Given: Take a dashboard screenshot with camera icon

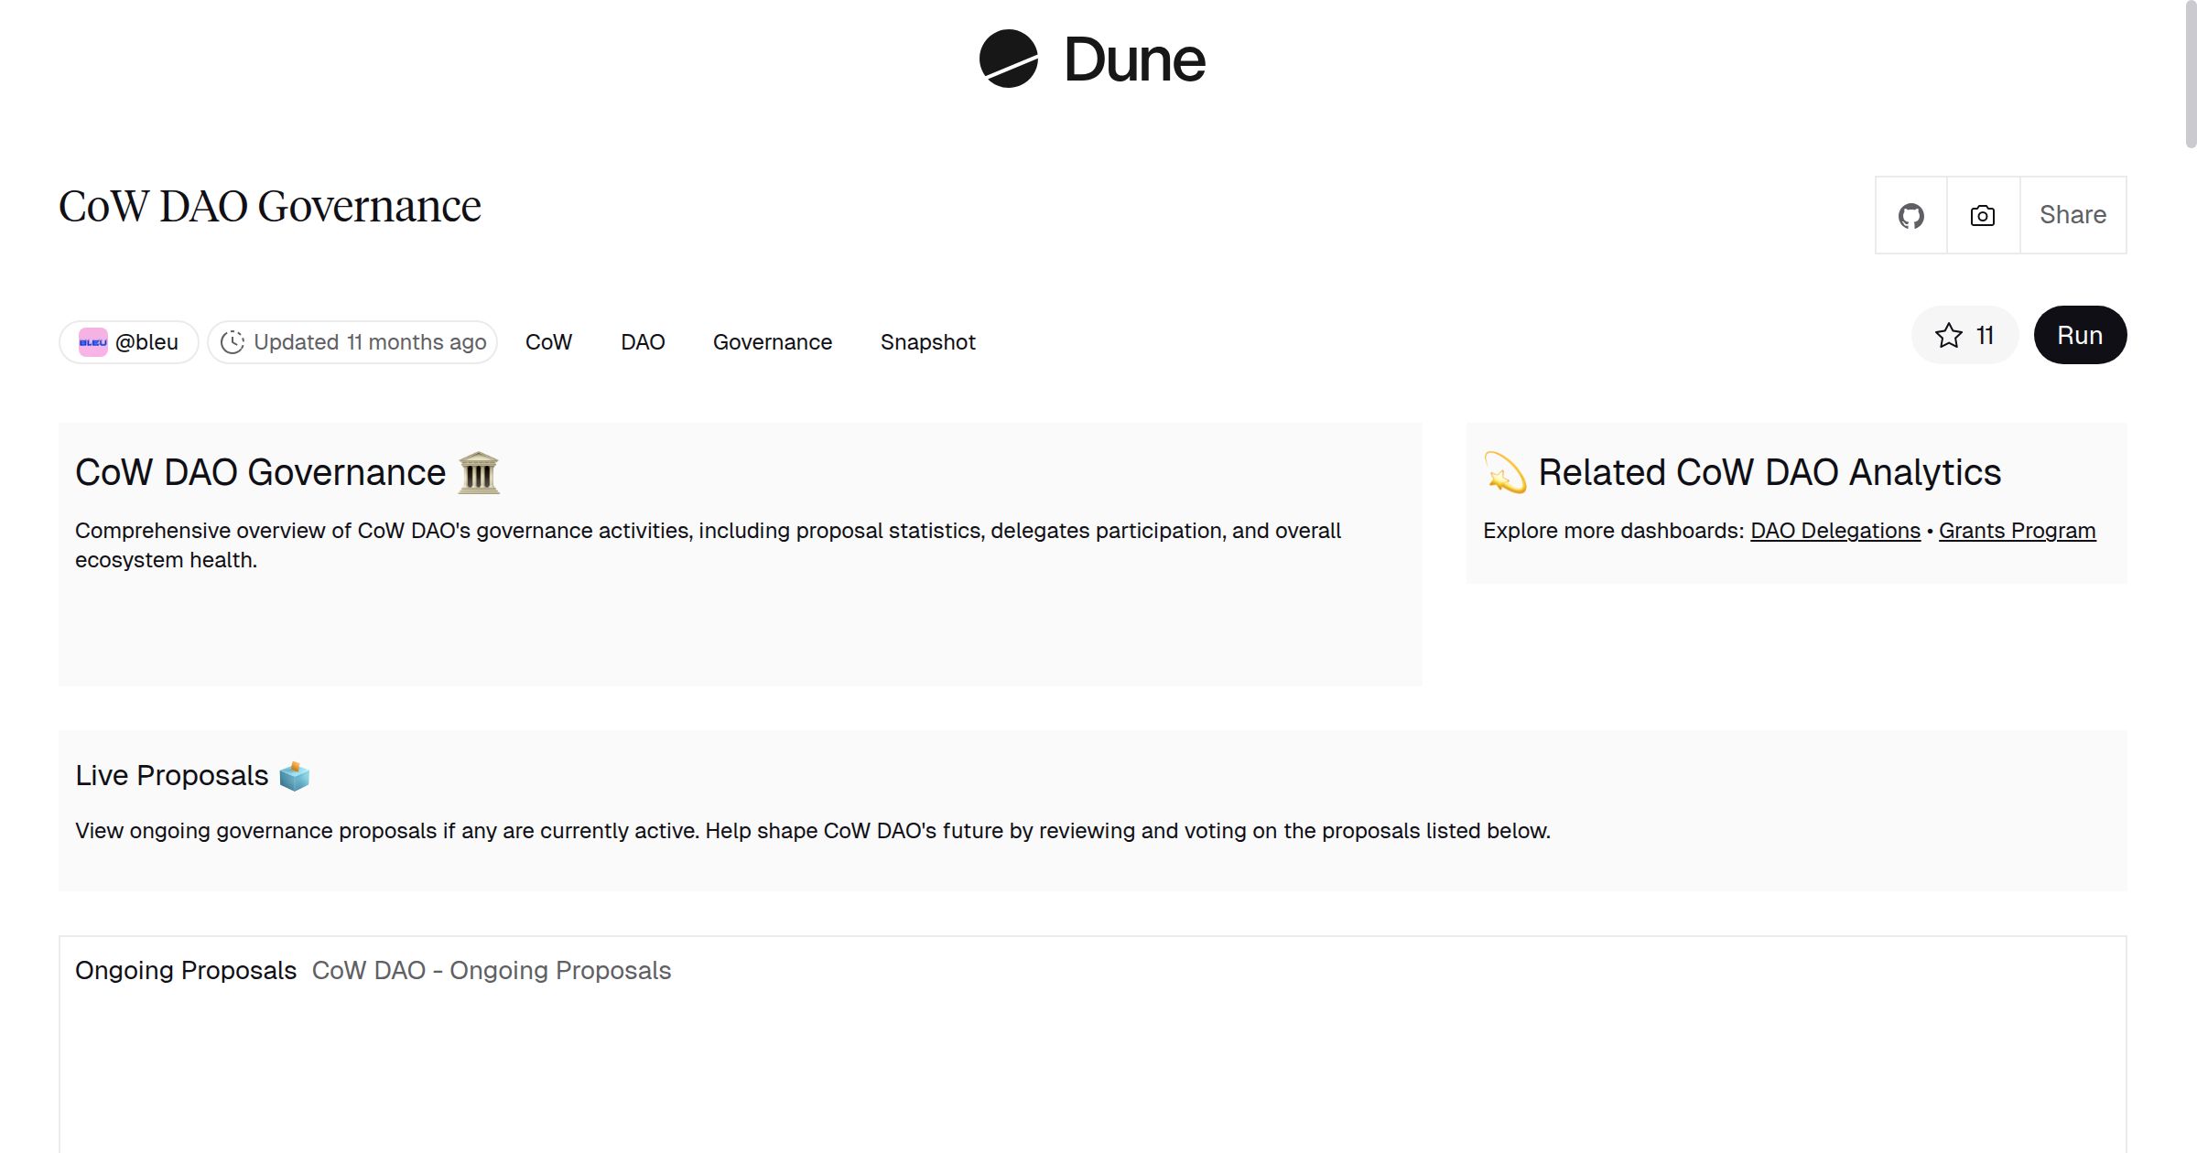Looking at the screenshot, I should point(1982,216).
